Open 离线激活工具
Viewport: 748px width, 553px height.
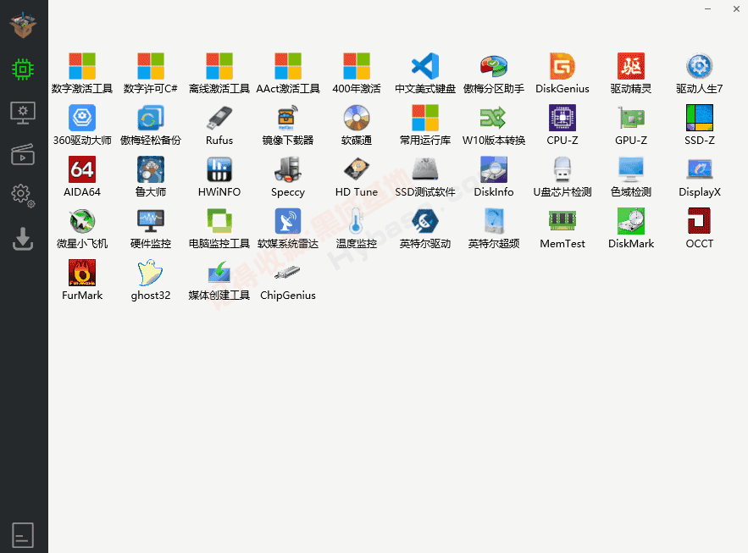[x=219, y=74]
